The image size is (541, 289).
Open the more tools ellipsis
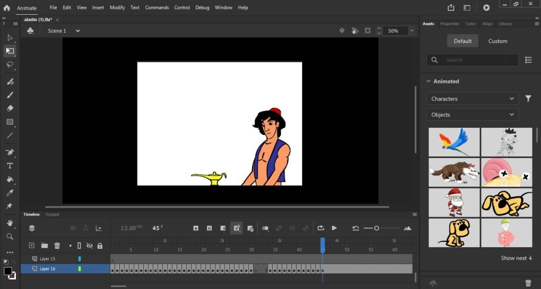pos(10,252)
